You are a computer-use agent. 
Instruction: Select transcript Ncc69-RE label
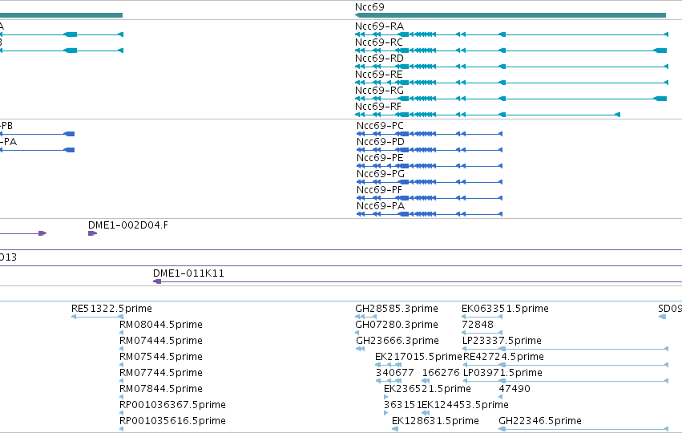click(379, 75)
